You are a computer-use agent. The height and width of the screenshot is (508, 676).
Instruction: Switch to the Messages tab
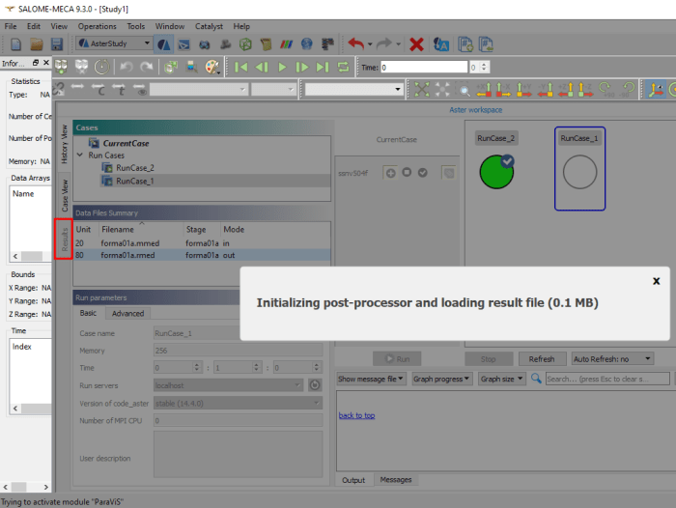395,480
